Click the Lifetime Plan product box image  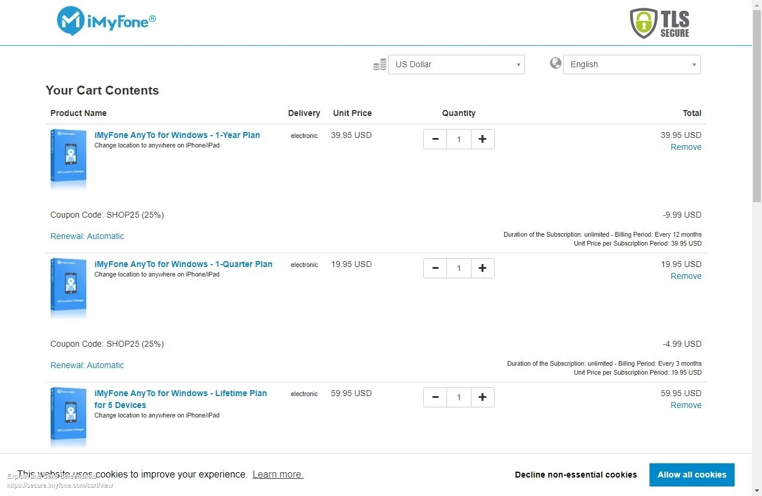tap(68, 417)
